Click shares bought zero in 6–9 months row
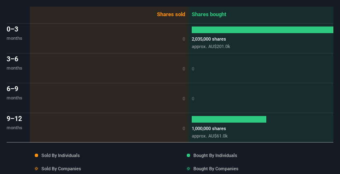 pyautogui.click(x=193, y=99)
